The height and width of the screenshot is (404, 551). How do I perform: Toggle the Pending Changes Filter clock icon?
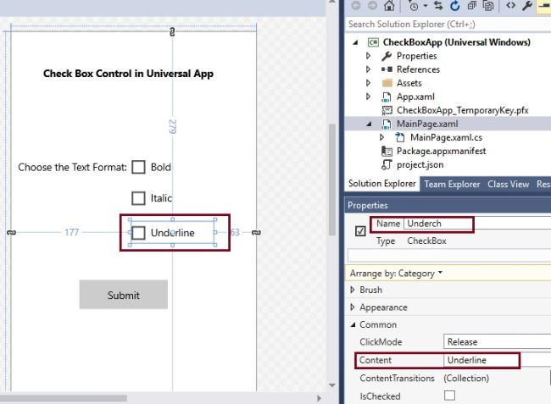(414, 6)
